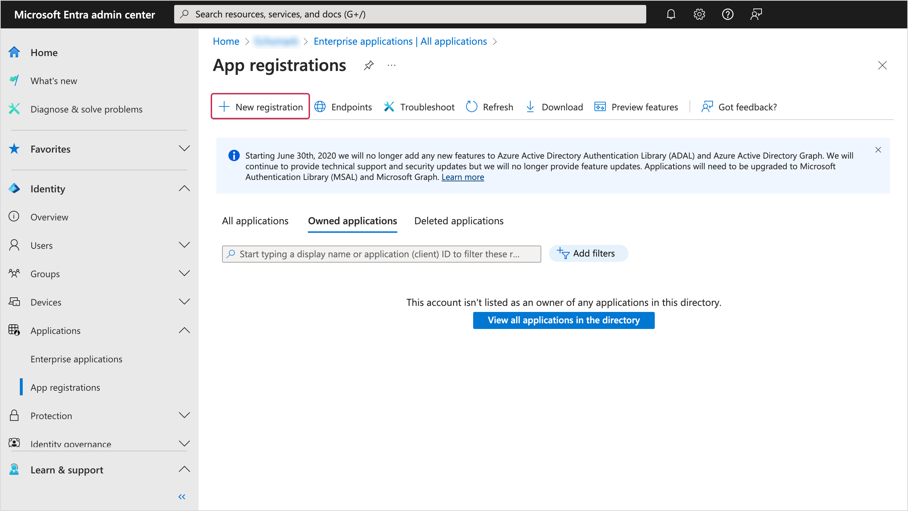Open the notifications bell icon
The height and width of the screenshot is (511, 908).
pos(671,14)
